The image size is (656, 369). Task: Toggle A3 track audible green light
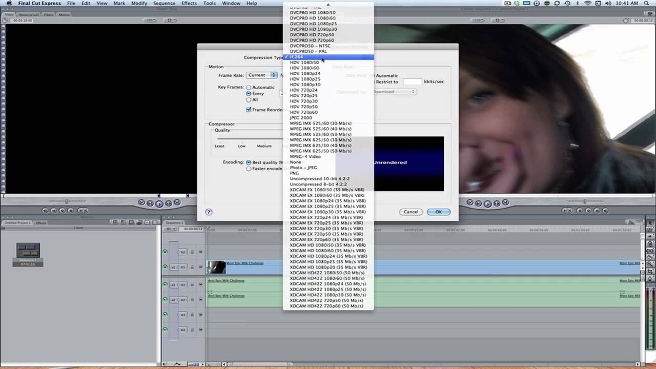(165, 315)
